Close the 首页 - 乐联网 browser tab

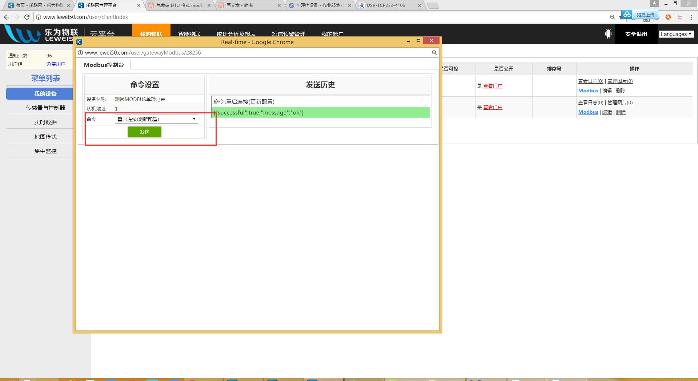point(69,5)
